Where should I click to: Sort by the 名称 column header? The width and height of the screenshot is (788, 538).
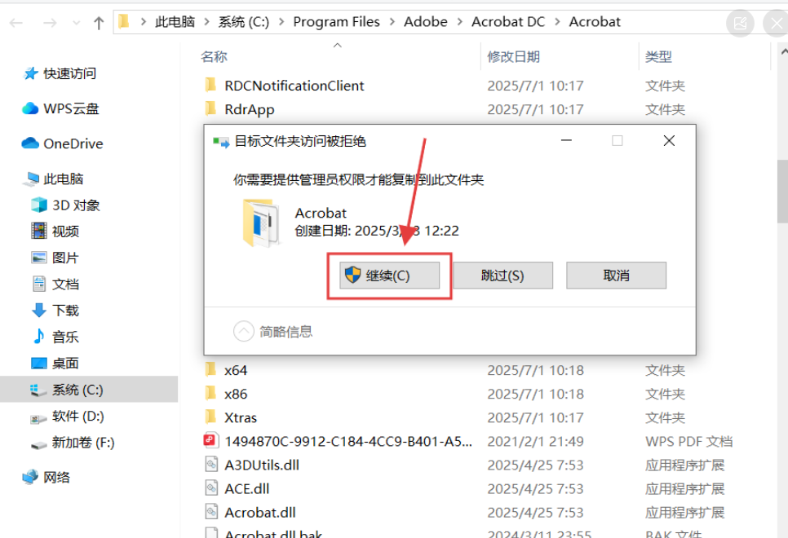tap(214, 57)
